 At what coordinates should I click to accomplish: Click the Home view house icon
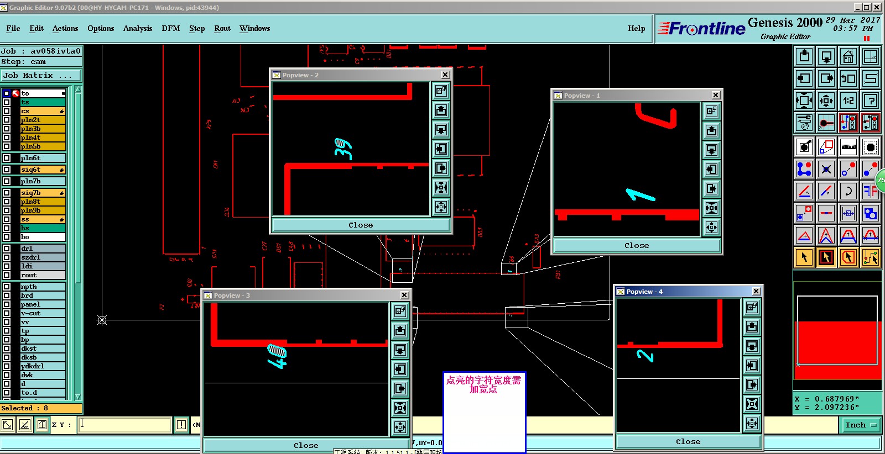848,56
